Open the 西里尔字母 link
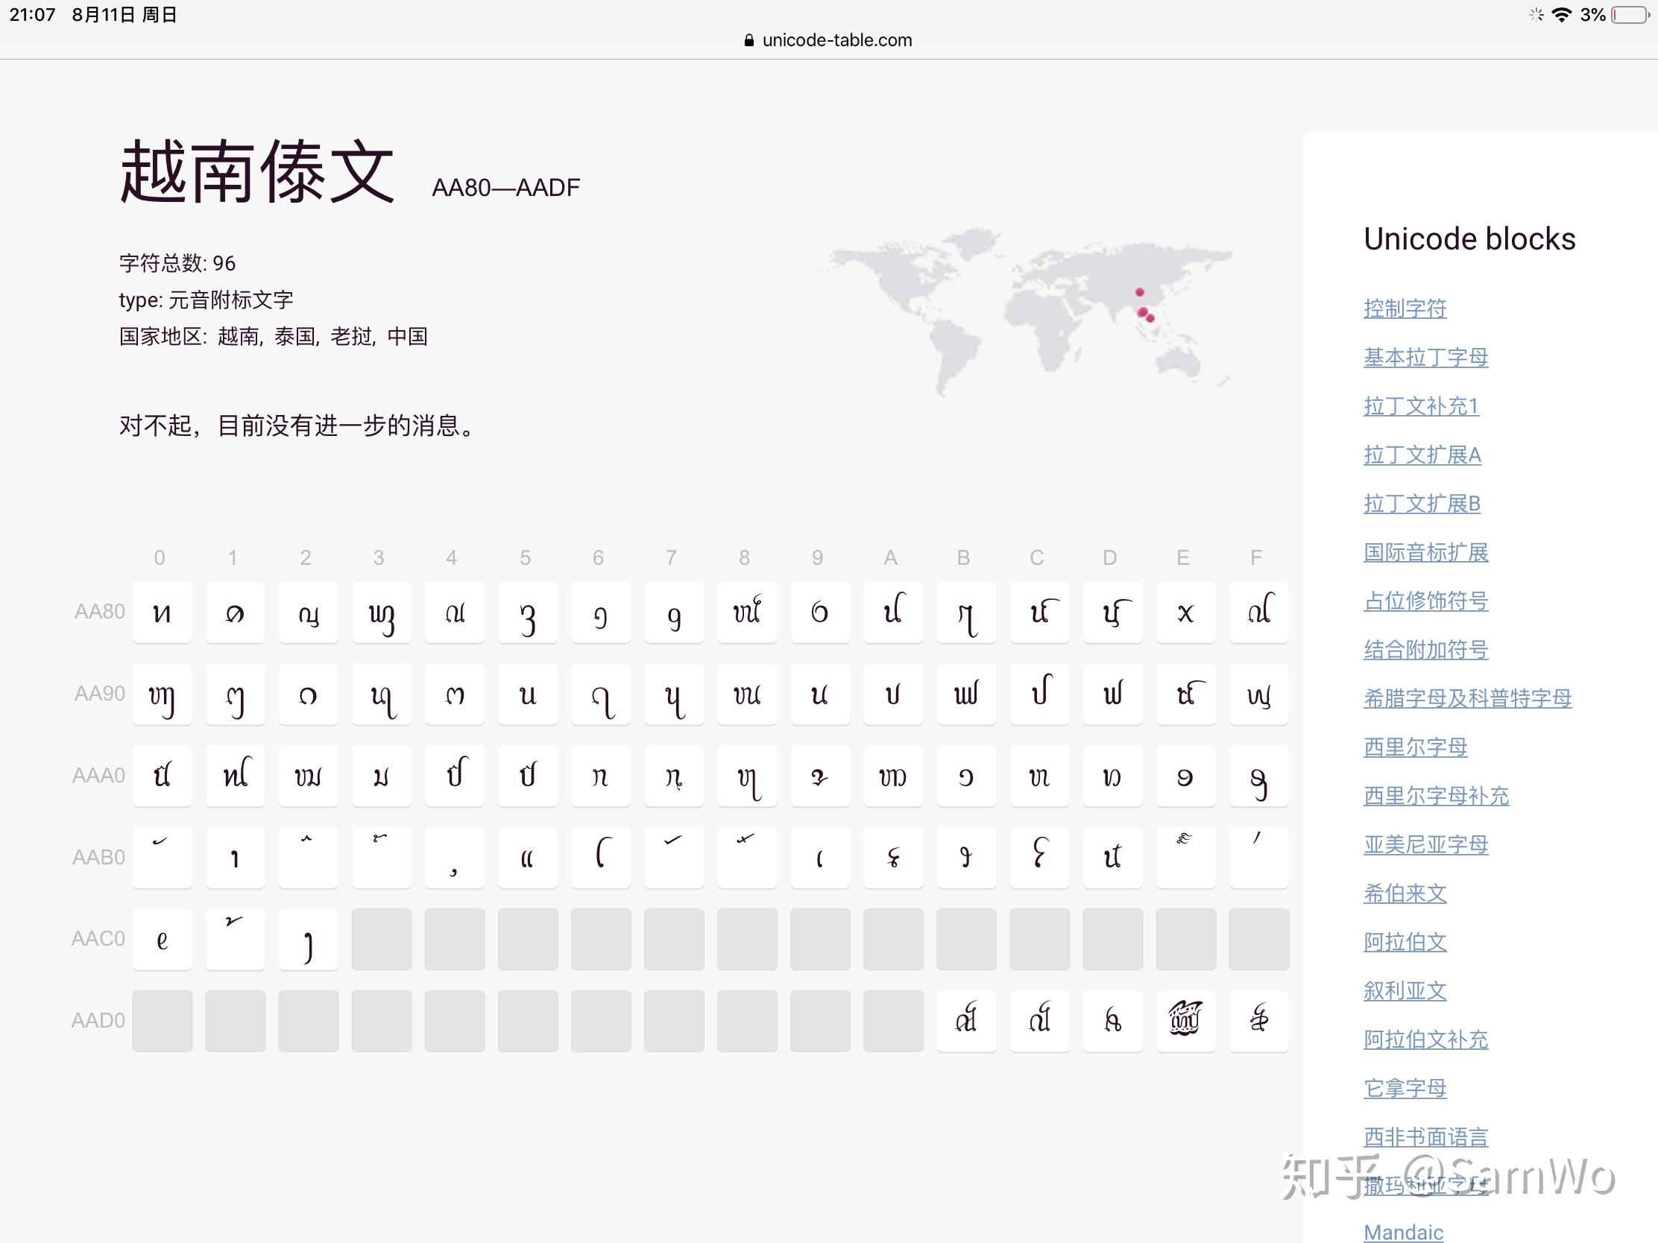 [1415, 746]
